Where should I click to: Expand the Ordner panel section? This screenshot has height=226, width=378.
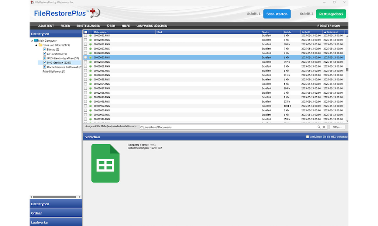pyautogui.click(x=56, y=213)
